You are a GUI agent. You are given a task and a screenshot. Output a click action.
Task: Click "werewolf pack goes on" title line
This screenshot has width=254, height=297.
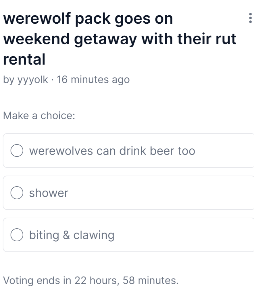point(88,19)
